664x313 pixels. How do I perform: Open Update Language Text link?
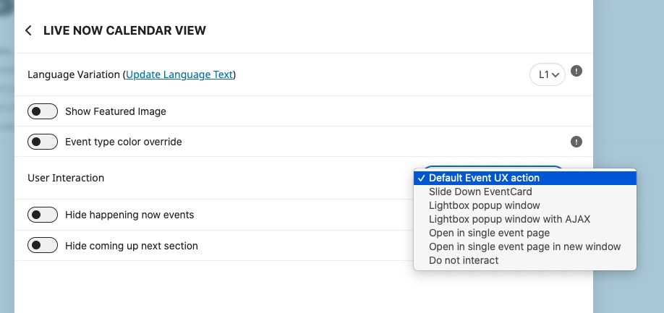[x=179, y=74]
